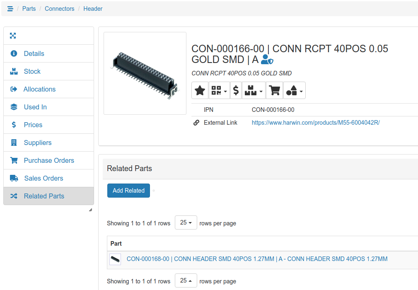Viewport: 418px width, 290px height.
Task: Click the shopping cart order icon
Action: pyautogui.click(x=274, y=90)
